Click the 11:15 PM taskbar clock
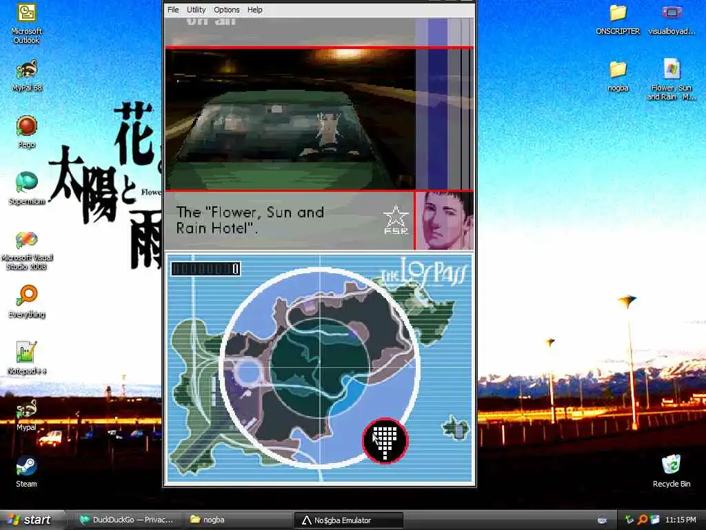This screenshot has height=530, width=706. (680, 520)
